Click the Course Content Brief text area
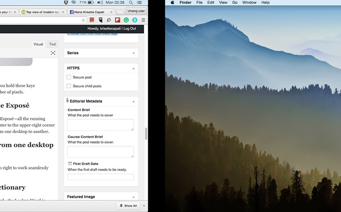The width and height of the screenshot is (341, 212). (100, 152)
